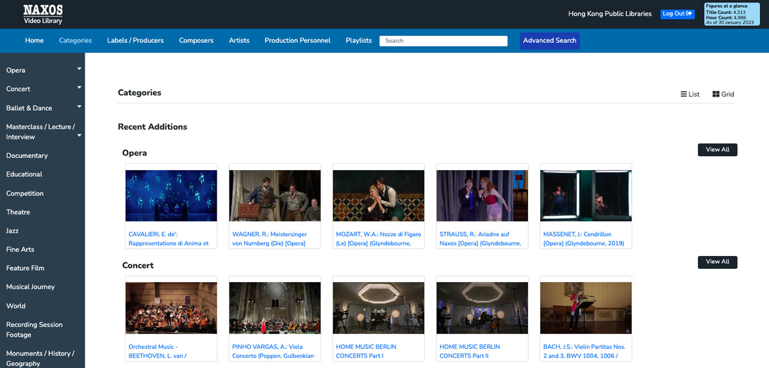Switch to Grid view

723,94
